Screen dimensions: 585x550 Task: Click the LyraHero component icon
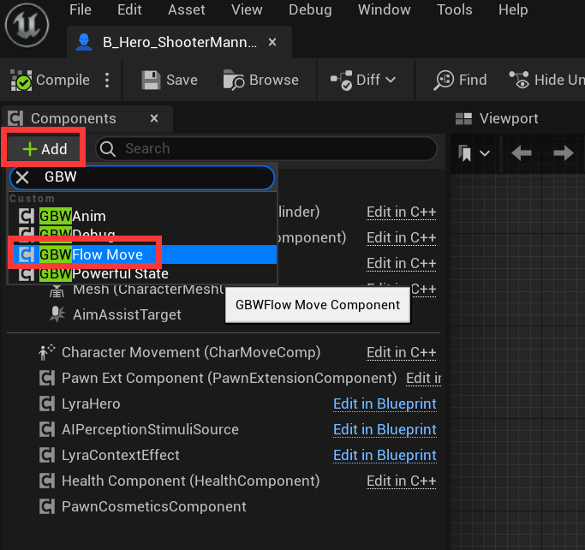47,404
